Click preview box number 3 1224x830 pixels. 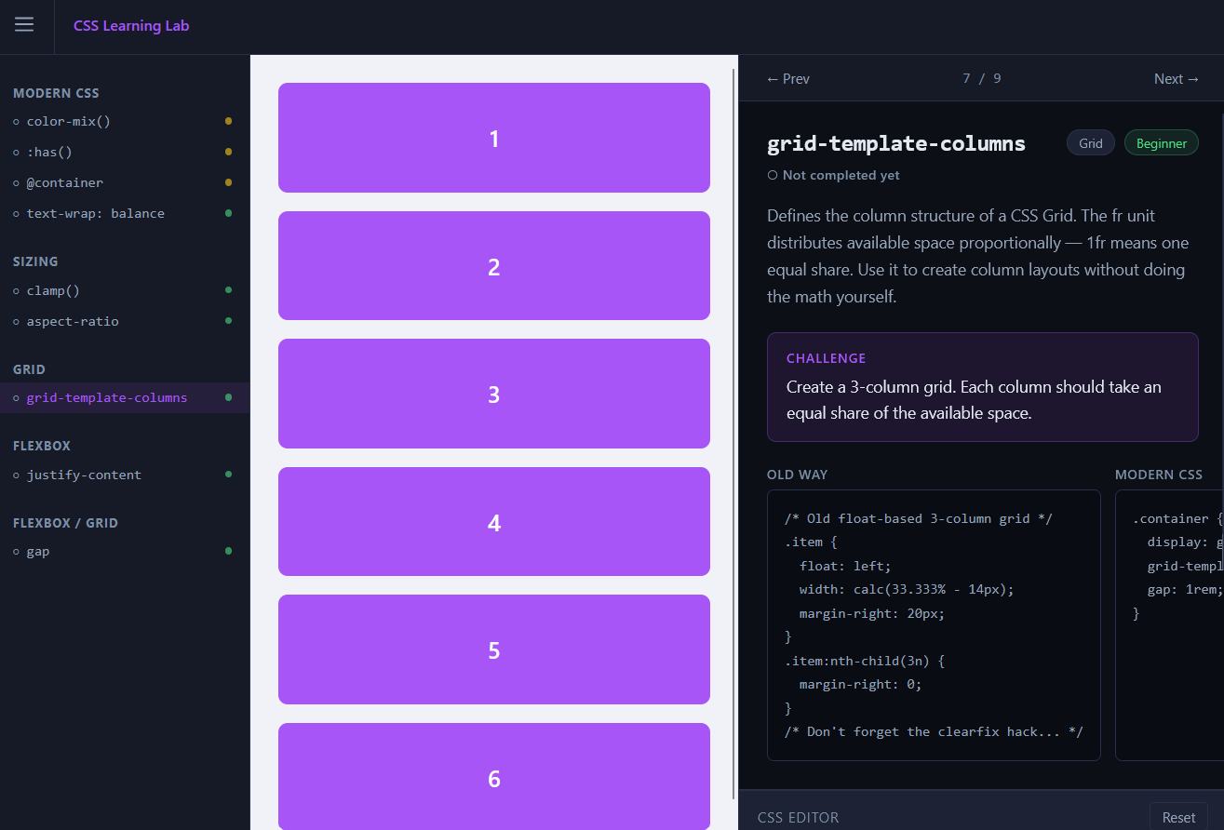494,394
